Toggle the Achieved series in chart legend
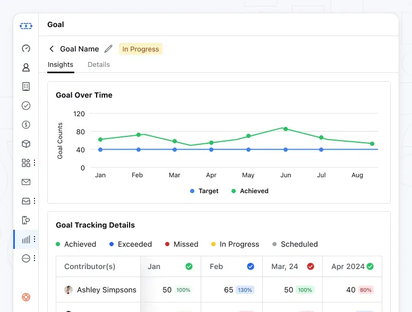The image size is (412, 312). pyautogui.click(x=250, y=191)
